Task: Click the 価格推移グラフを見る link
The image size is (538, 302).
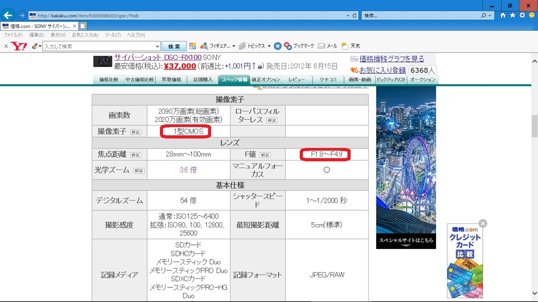Action: click(391, 59)
